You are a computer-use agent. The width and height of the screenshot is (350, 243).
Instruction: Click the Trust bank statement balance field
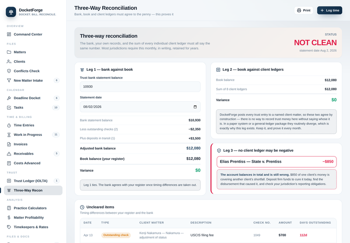140,87
